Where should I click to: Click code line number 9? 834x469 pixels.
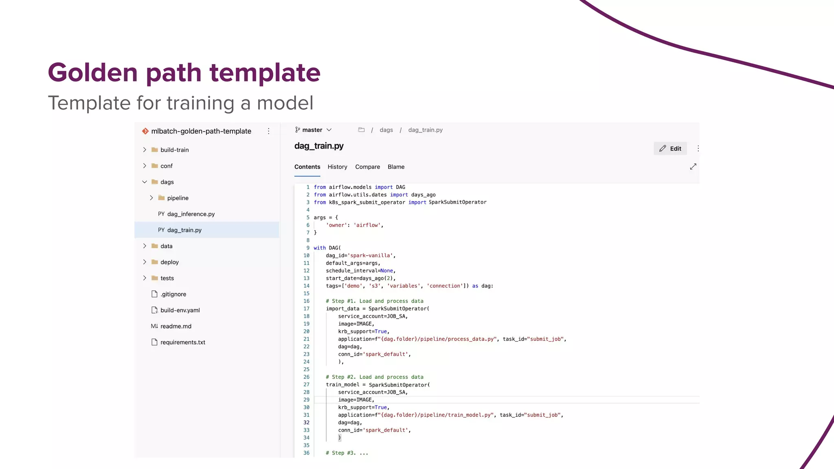308,248
